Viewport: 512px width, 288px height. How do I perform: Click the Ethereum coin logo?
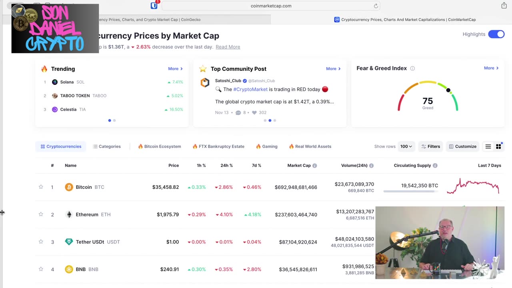69,214
